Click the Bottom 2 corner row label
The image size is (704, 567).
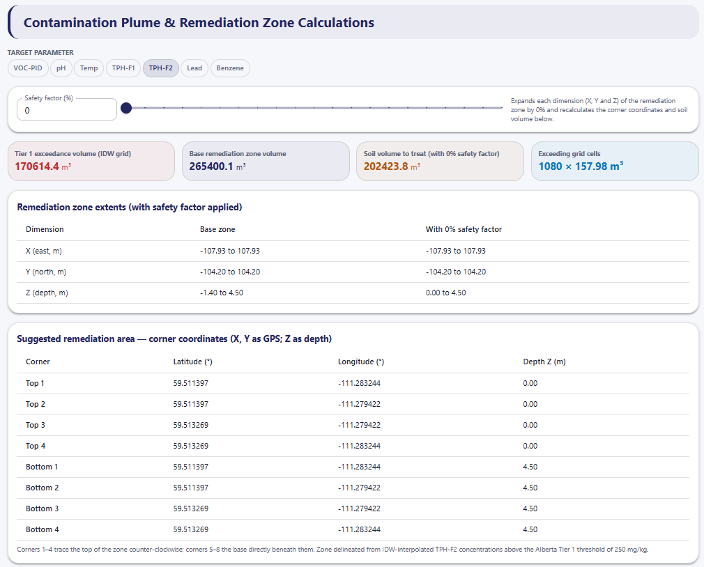(43, 488)
